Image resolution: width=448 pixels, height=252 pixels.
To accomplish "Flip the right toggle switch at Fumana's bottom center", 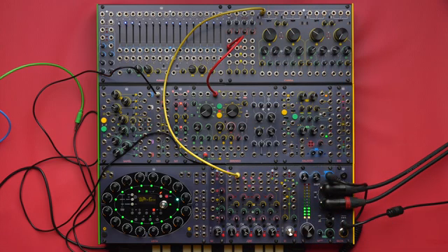I will tap(177, 66).
